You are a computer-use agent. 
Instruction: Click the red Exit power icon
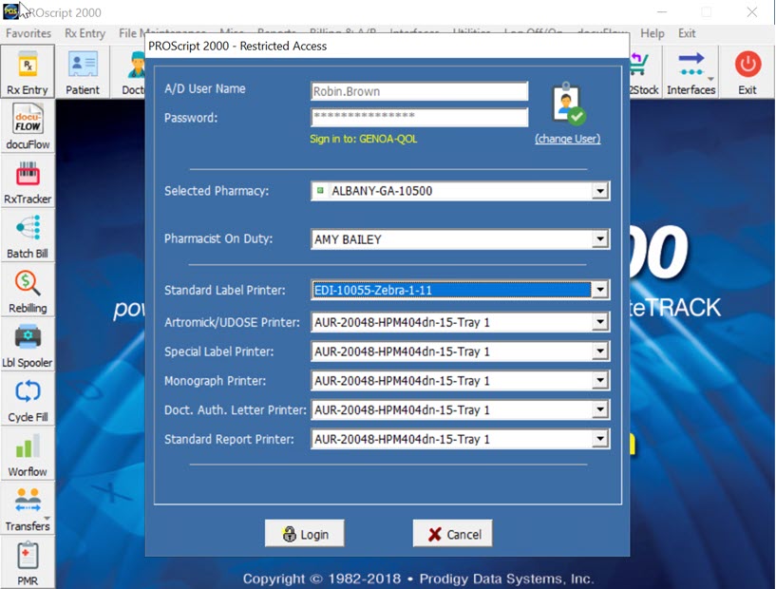click(x=748, y=71)
